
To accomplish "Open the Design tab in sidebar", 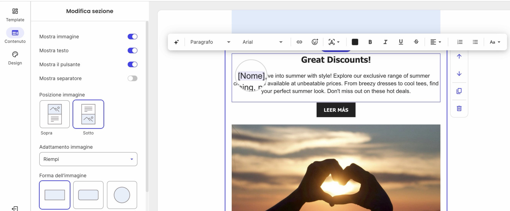I will click(x=15, y=58).
